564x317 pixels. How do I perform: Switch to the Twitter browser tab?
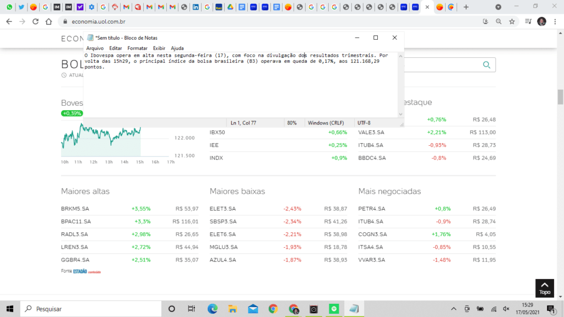coord(21,7)
